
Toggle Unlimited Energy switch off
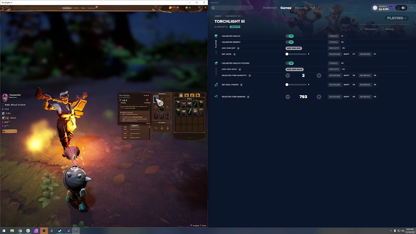click(289, 42)
